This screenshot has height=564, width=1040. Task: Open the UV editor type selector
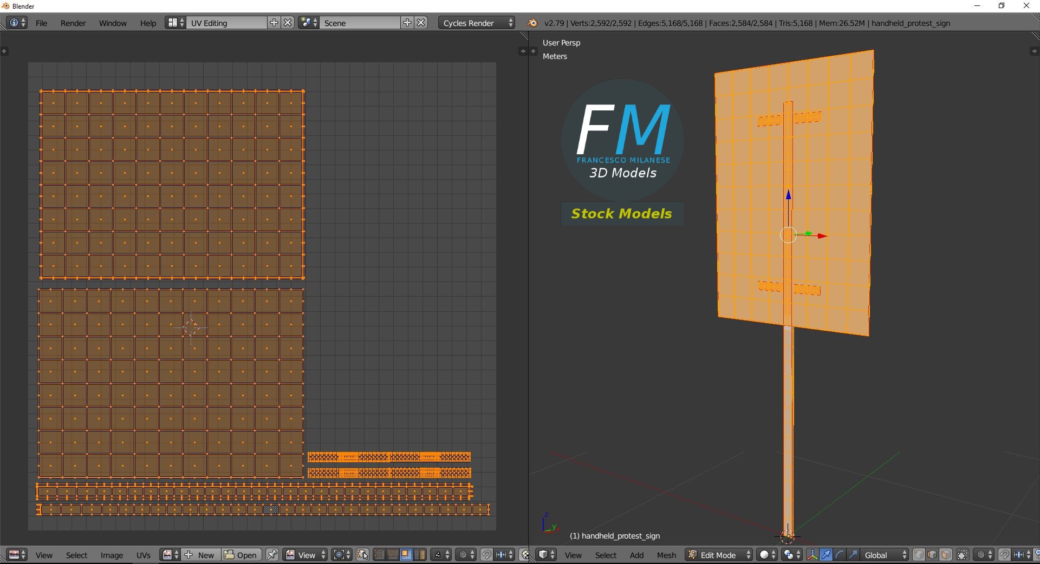(x=17, y=555)
